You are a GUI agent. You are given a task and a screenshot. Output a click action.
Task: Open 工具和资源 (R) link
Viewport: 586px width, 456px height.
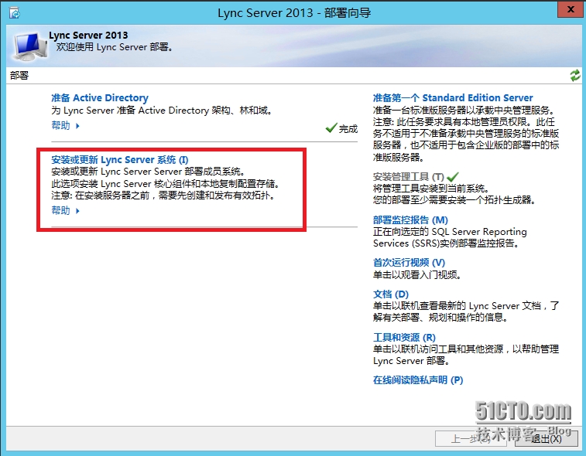point(404,337)
